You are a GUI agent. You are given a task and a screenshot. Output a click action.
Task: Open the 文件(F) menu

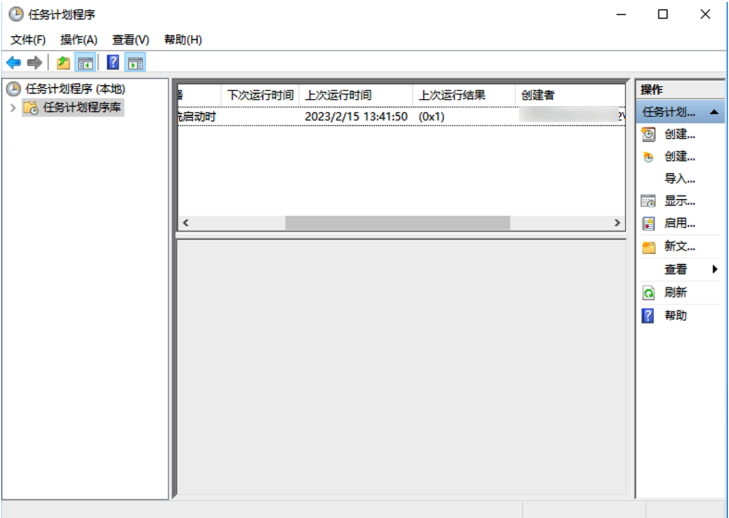28,40
